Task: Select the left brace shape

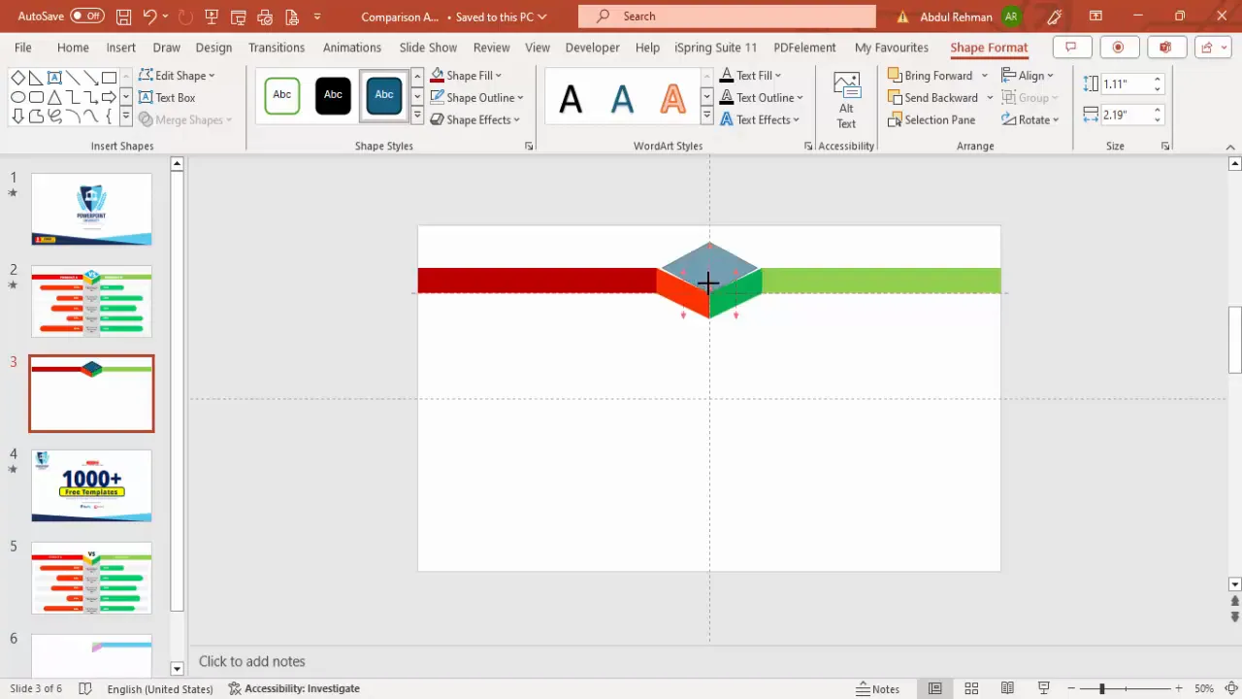Action: (110, 116)
